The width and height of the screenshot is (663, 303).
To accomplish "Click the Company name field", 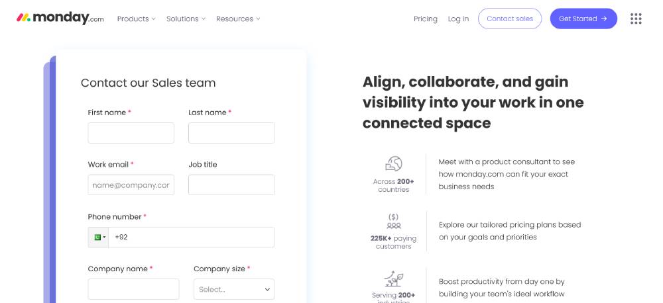I will point(133,289).
